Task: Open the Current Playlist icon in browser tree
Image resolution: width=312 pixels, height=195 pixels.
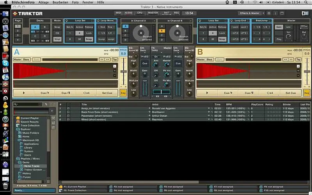Action: point(18,118)
